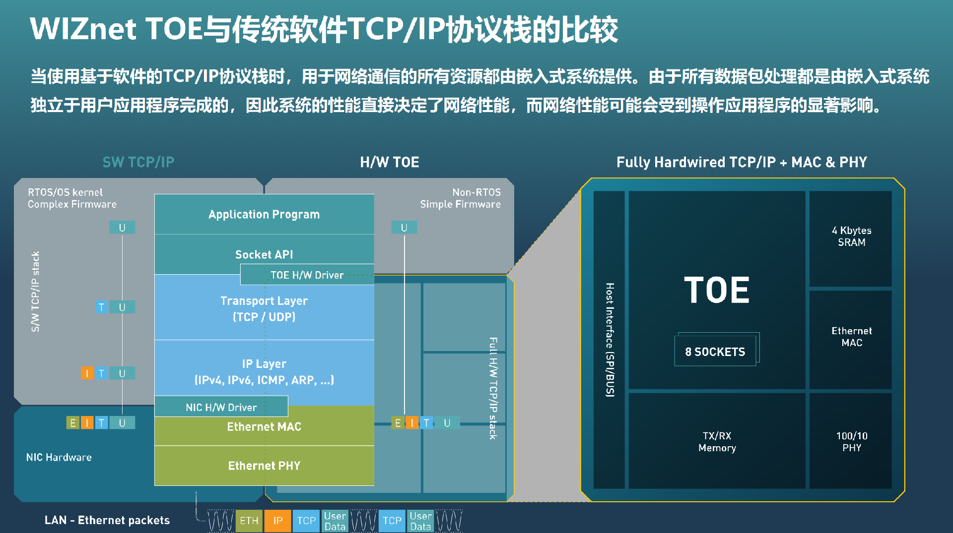953x533 pixels.
Task: Click the top U box in H/W TOE column
Action: pos(404,228)
